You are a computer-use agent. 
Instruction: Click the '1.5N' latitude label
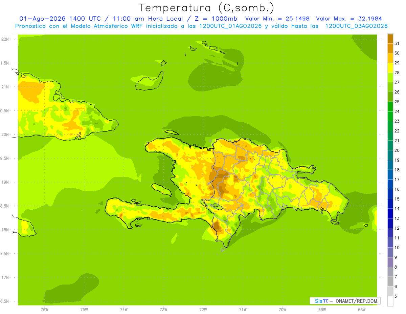(5, 63)
